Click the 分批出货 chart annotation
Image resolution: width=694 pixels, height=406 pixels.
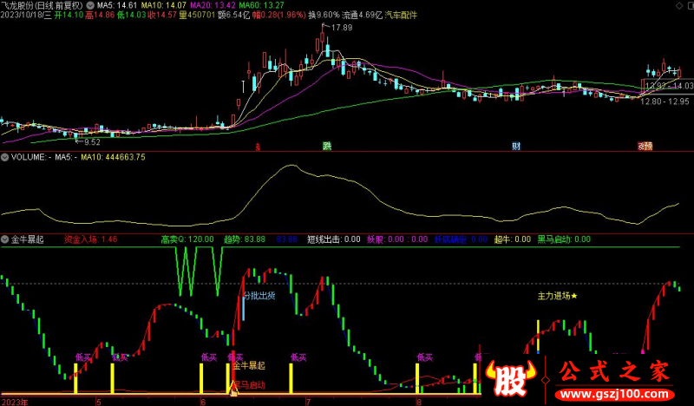click(260, 295)
